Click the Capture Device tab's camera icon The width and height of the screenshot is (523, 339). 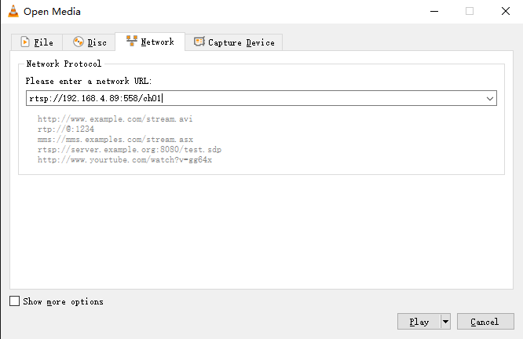coord(199,42)
